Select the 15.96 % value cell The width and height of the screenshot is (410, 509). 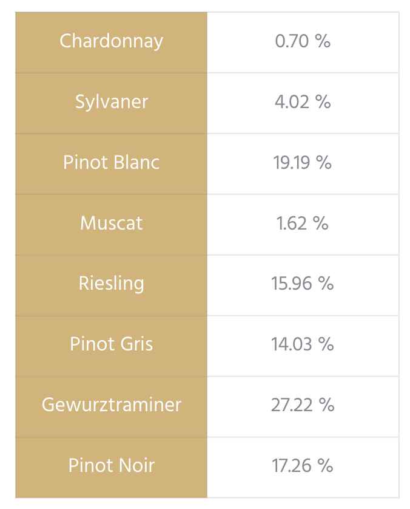tap(303, 284)
